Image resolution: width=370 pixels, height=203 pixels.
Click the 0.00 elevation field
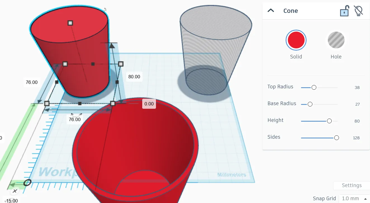coord(149,104)
